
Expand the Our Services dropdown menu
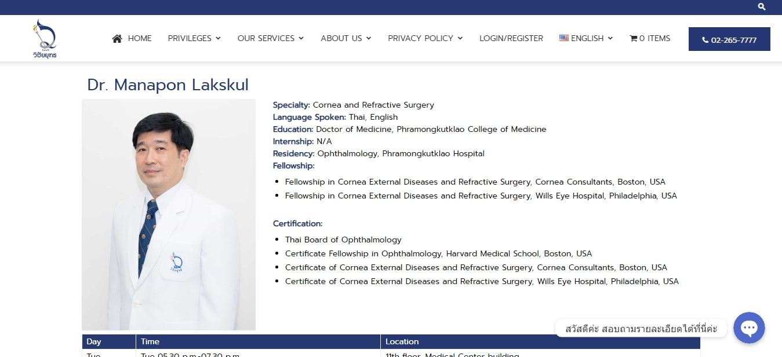[270, 38]
